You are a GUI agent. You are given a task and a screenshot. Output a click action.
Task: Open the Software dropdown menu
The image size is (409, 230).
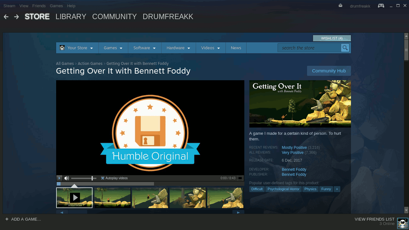pos(144,48)
